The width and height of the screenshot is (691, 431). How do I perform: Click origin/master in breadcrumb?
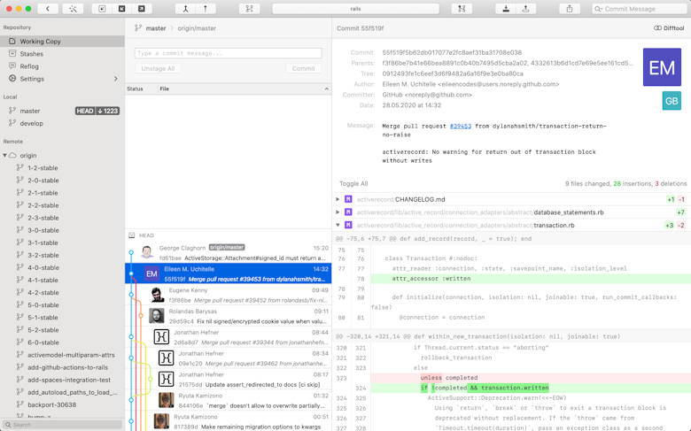[197, 28]
